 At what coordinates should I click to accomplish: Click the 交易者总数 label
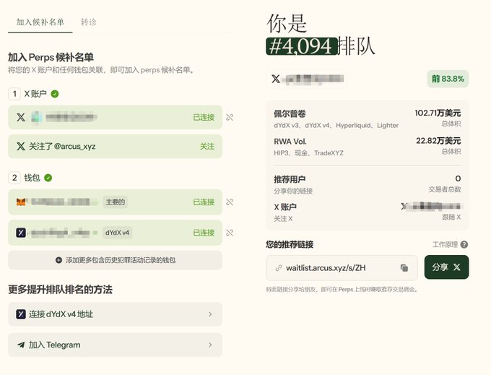click(x=445, y=189)
